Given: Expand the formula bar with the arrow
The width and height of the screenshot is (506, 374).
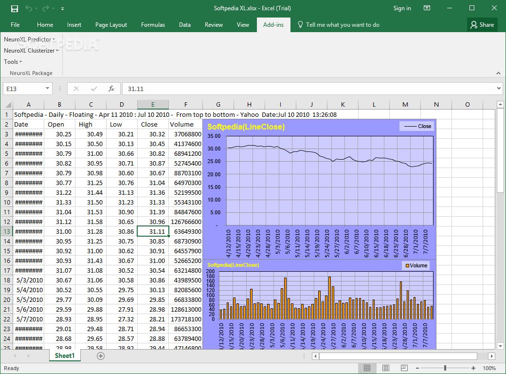Looking at the screenshot, I should 499,88.
